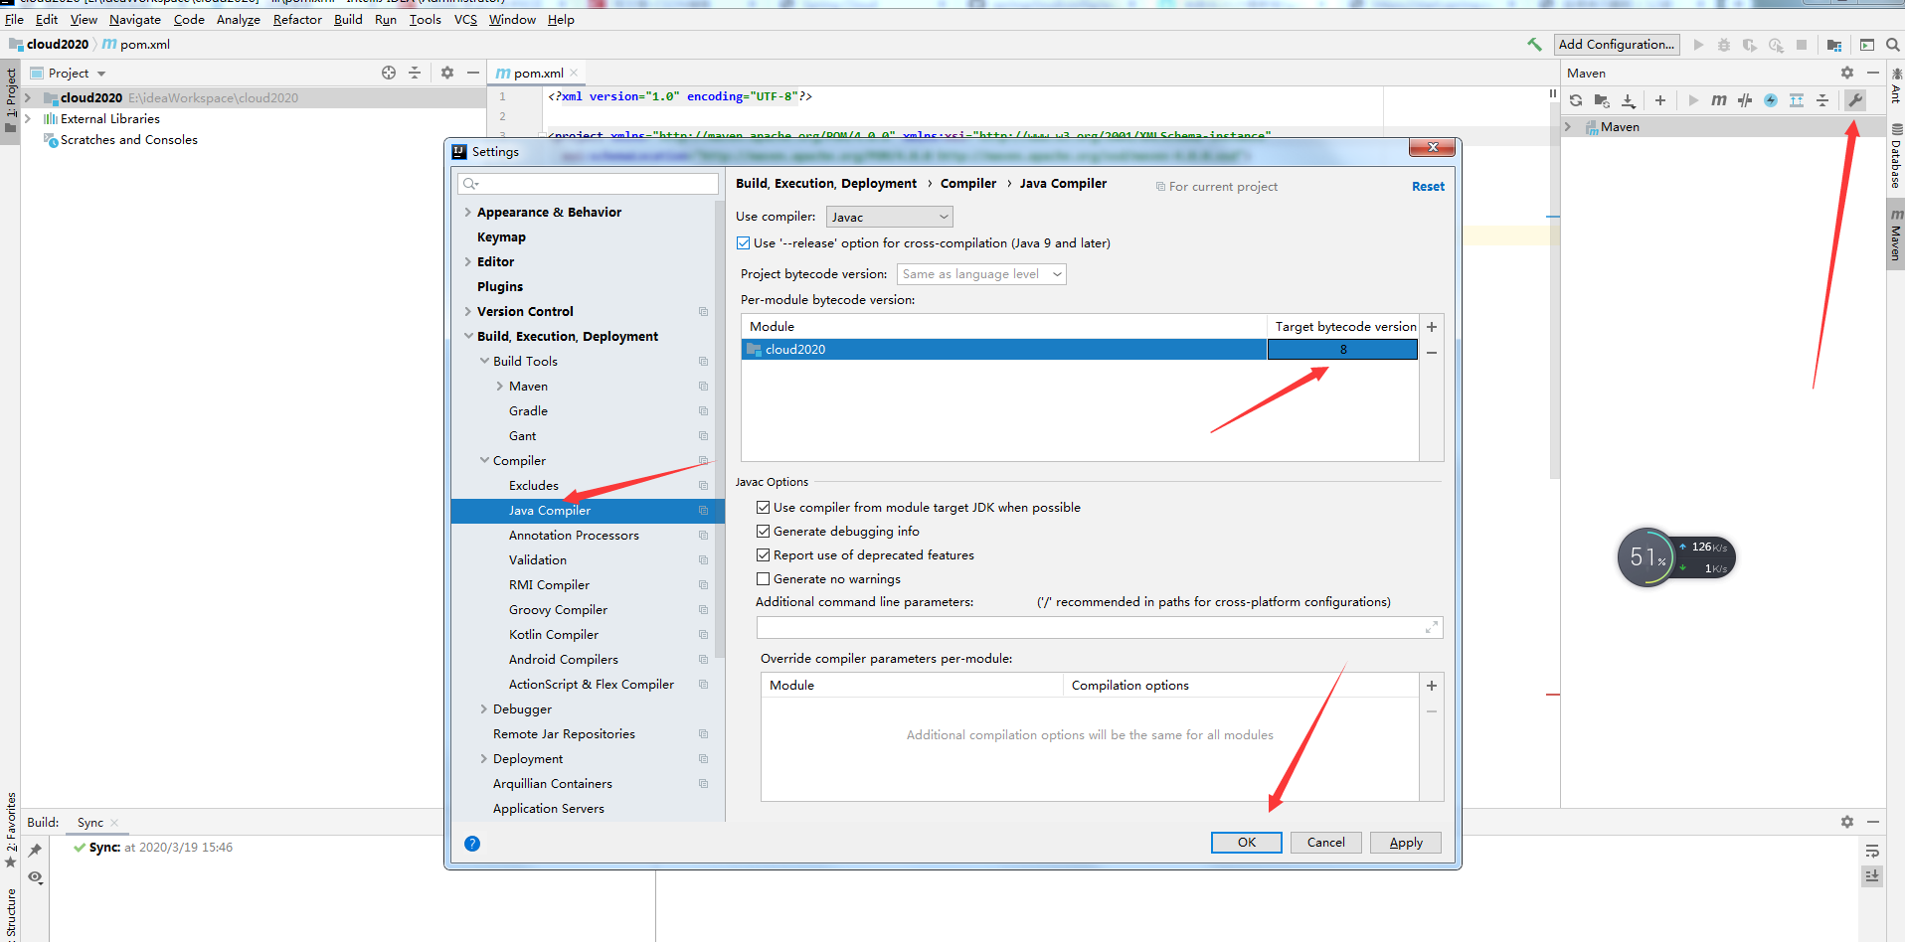Toggle Report use of deprecated features
1905x942 pixels.
(764, 555)
